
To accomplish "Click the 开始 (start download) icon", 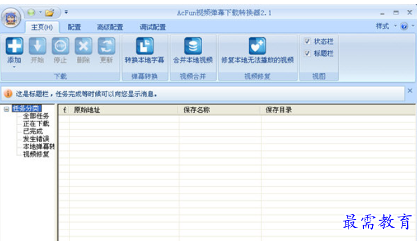I will [x=37, y=46].
